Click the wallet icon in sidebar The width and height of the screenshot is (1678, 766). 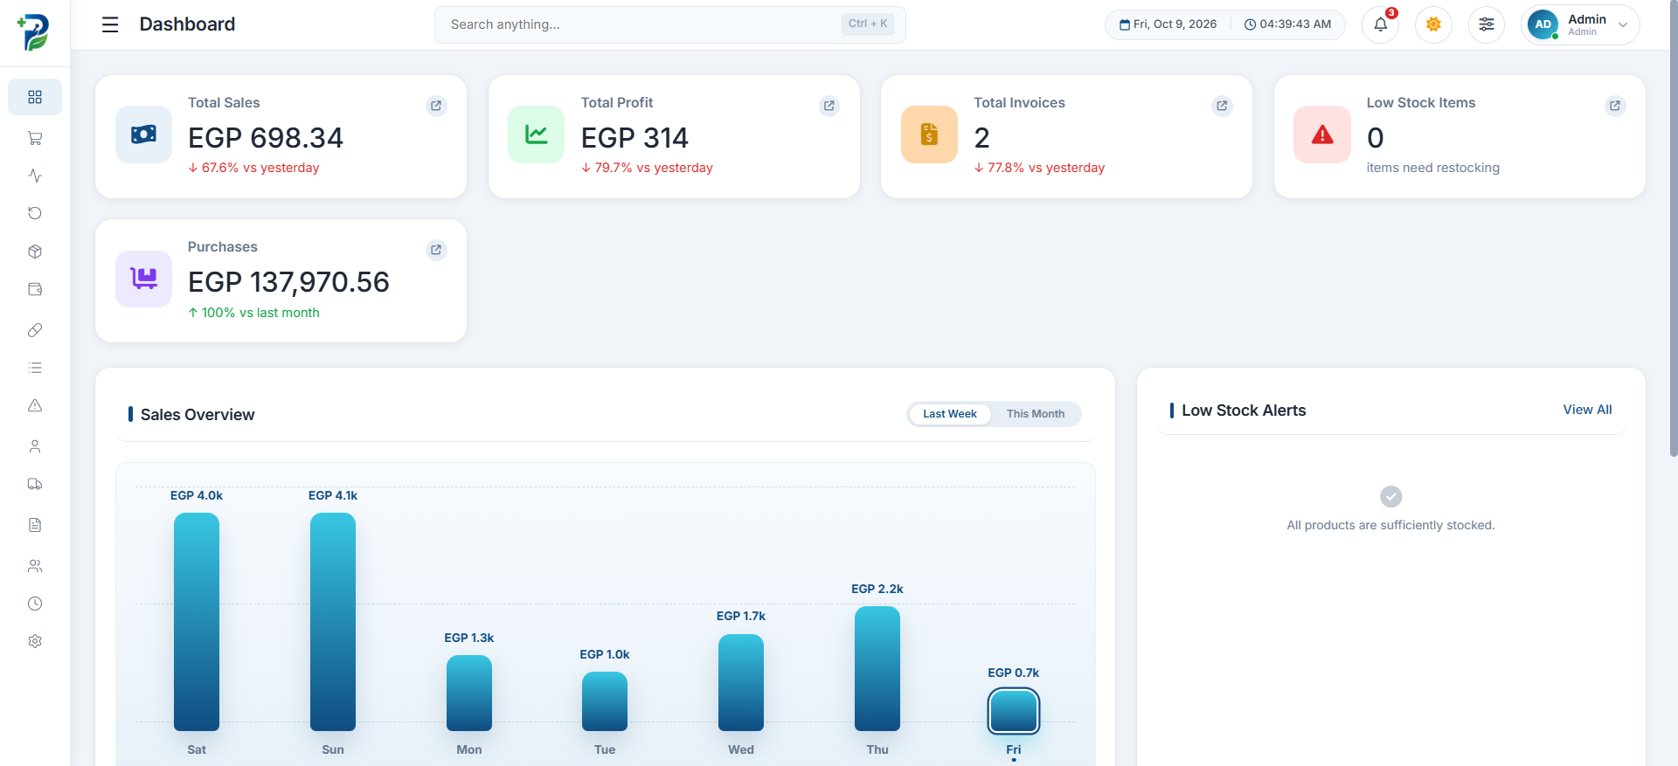pos(35,289)
